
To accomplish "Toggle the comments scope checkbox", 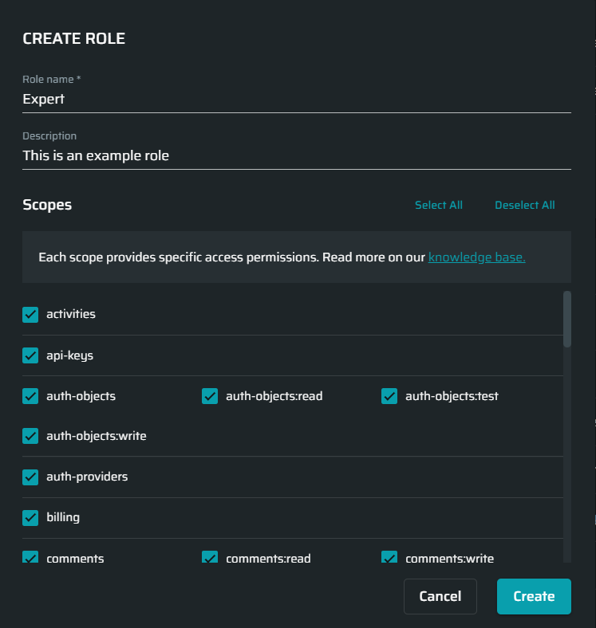I will click(x=30, y=557).
